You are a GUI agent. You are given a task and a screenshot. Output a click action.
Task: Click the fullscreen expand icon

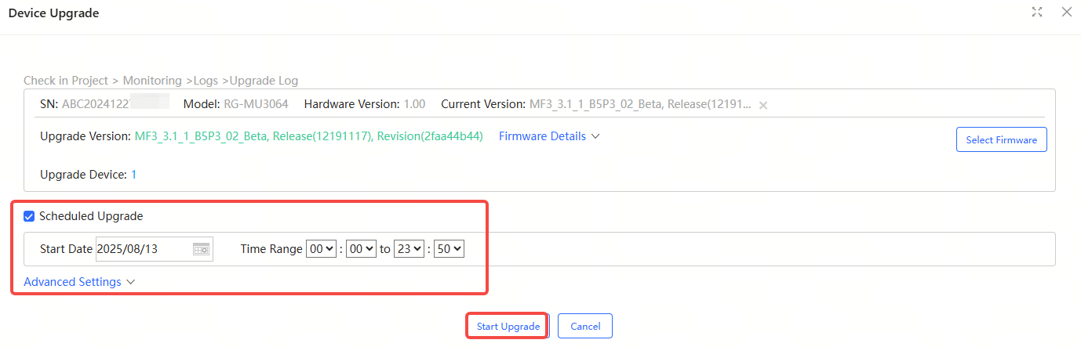point(1038,12)
